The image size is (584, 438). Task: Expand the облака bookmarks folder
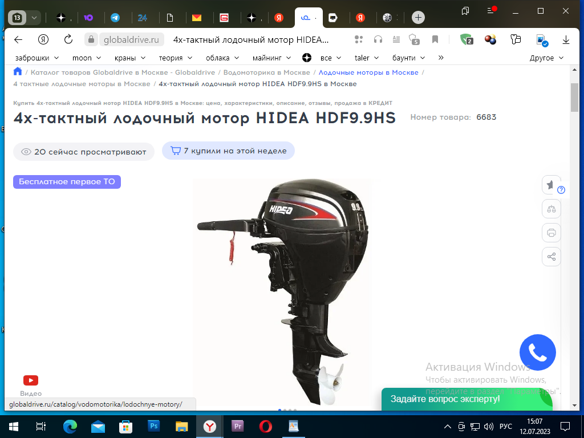coord(222,58)
